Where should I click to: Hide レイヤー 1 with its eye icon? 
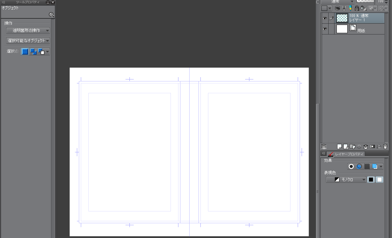[325, 18]
